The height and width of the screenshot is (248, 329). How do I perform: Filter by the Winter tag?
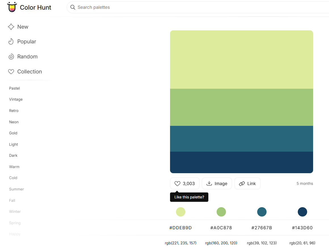(x=15, y=211)
